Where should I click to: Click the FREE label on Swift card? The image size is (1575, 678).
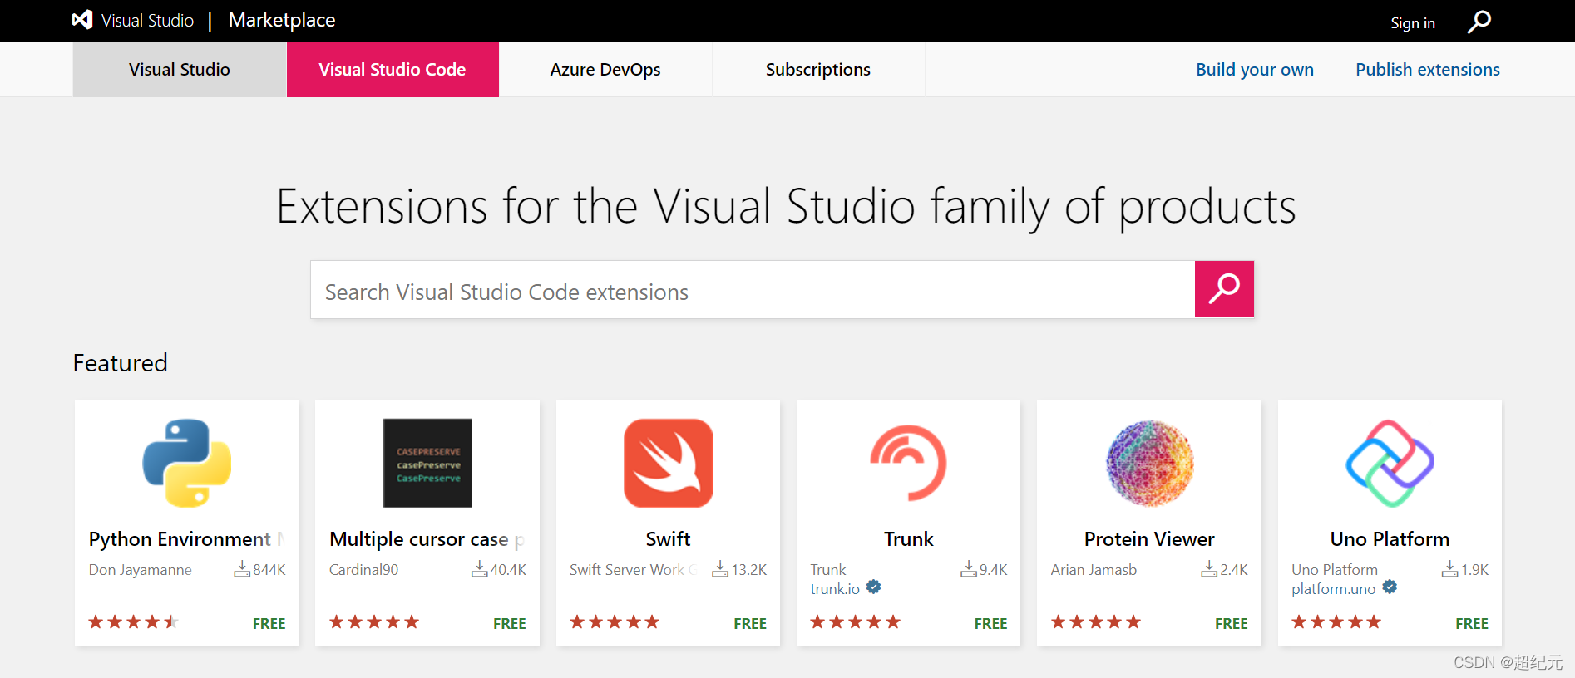750,623
